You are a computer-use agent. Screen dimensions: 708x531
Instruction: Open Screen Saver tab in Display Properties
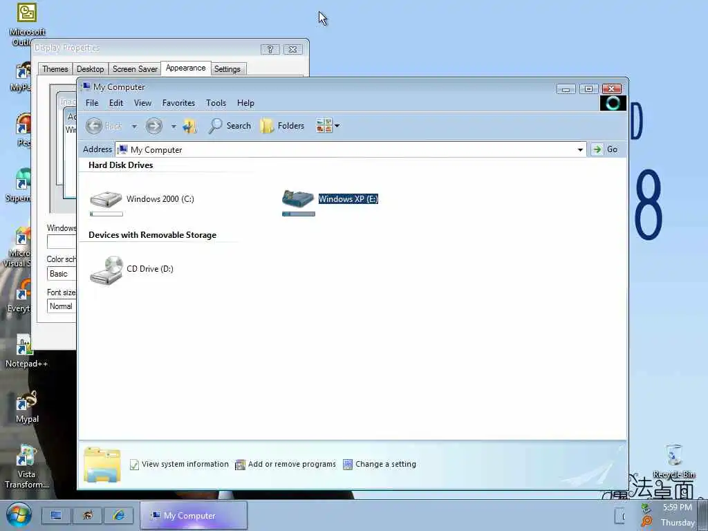[x=135, y=69]
